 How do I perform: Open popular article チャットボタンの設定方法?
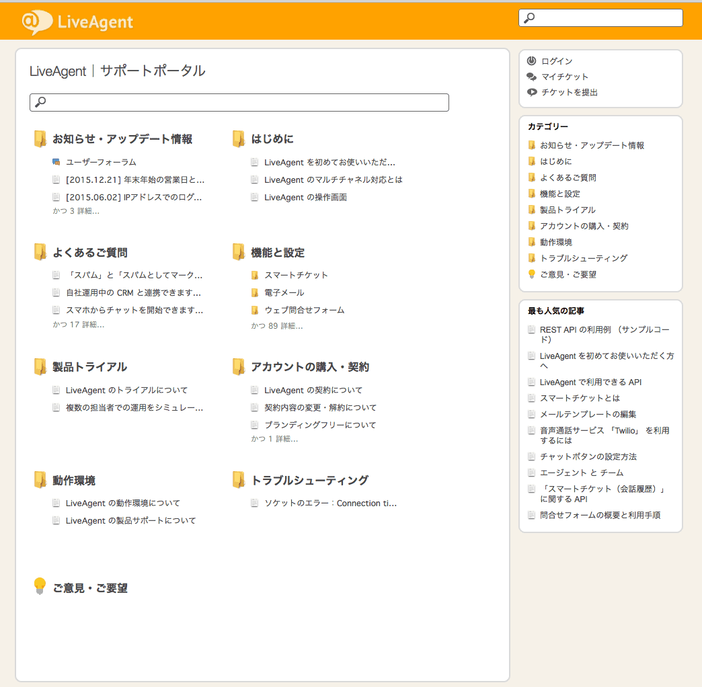click(588, 456)
